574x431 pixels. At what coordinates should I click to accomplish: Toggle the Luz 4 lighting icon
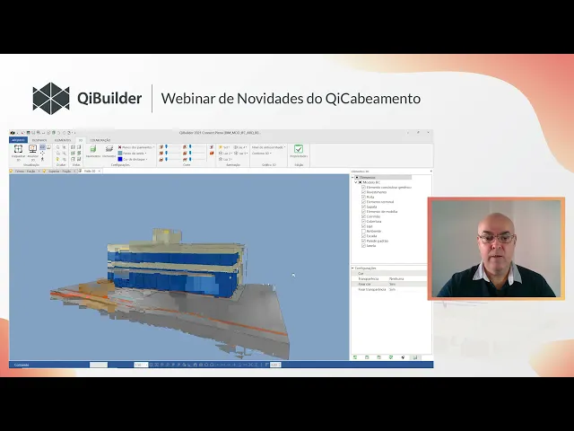[236, 147]
